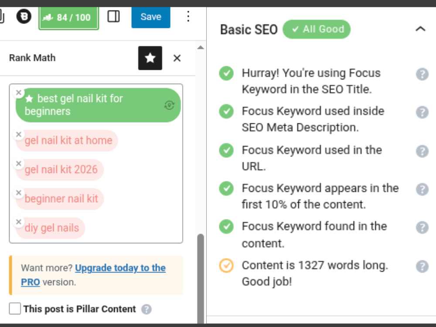Viewport: 436px width, 327px height.
Task: Open help for Focus Keyword in SEO Title
Action: 422,74
